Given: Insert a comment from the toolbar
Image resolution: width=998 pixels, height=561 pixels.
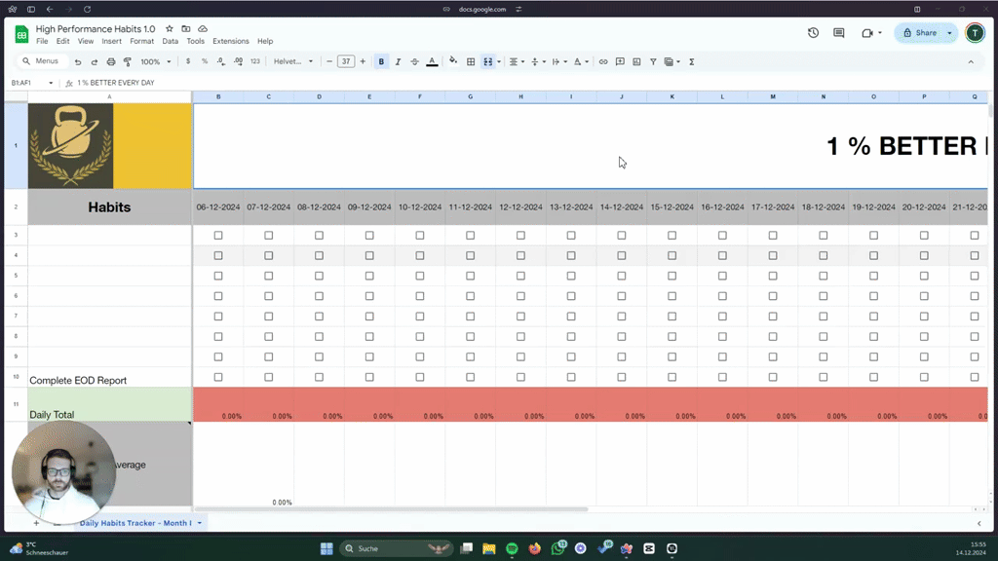Looking at the screenshot, I should (619, 61).
